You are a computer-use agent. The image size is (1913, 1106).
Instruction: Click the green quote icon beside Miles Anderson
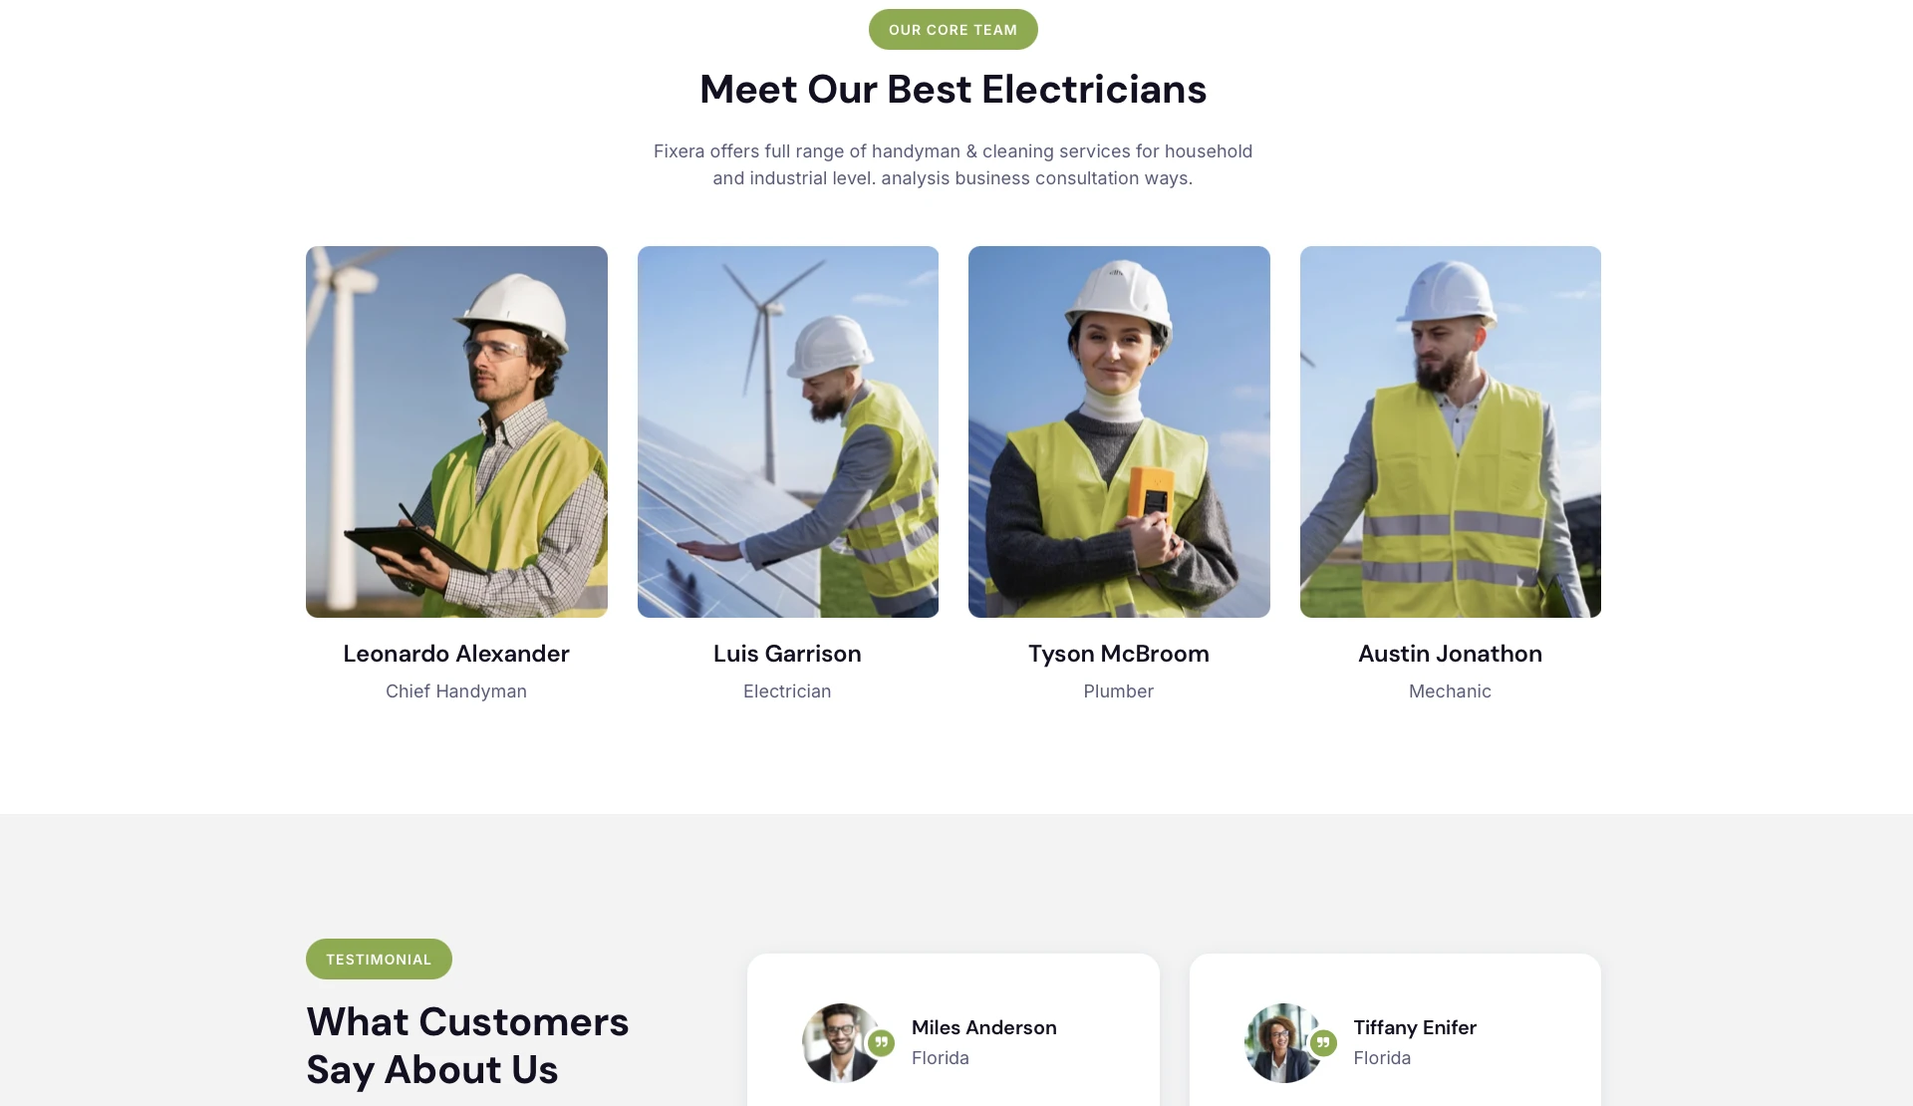pos(881,1043)
